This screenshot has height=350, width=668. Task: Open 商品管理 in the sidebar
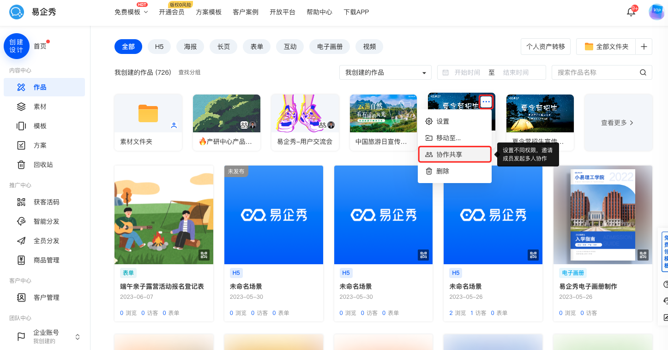click(x=44, y=260)
